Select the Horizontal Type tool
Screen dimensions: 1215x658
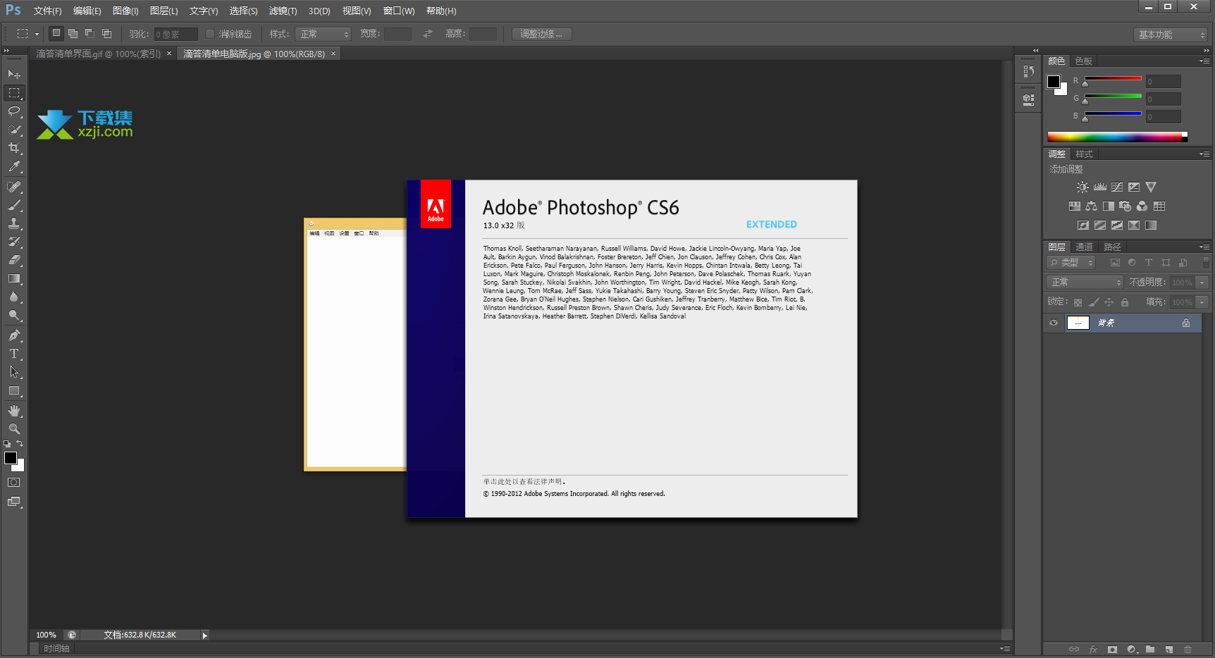(14, 354)
